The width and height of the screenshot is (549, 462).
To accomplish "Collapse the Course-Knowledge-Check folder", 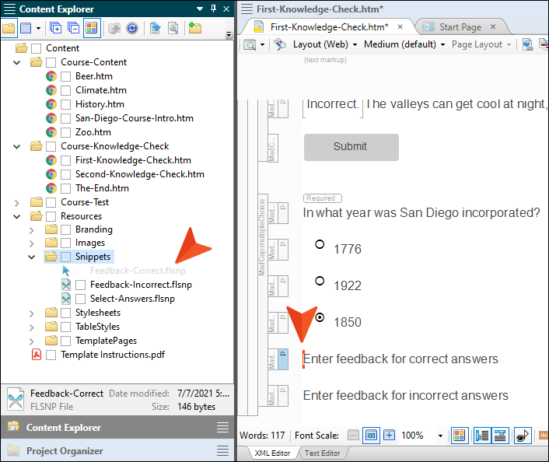I will pos(16,146).
